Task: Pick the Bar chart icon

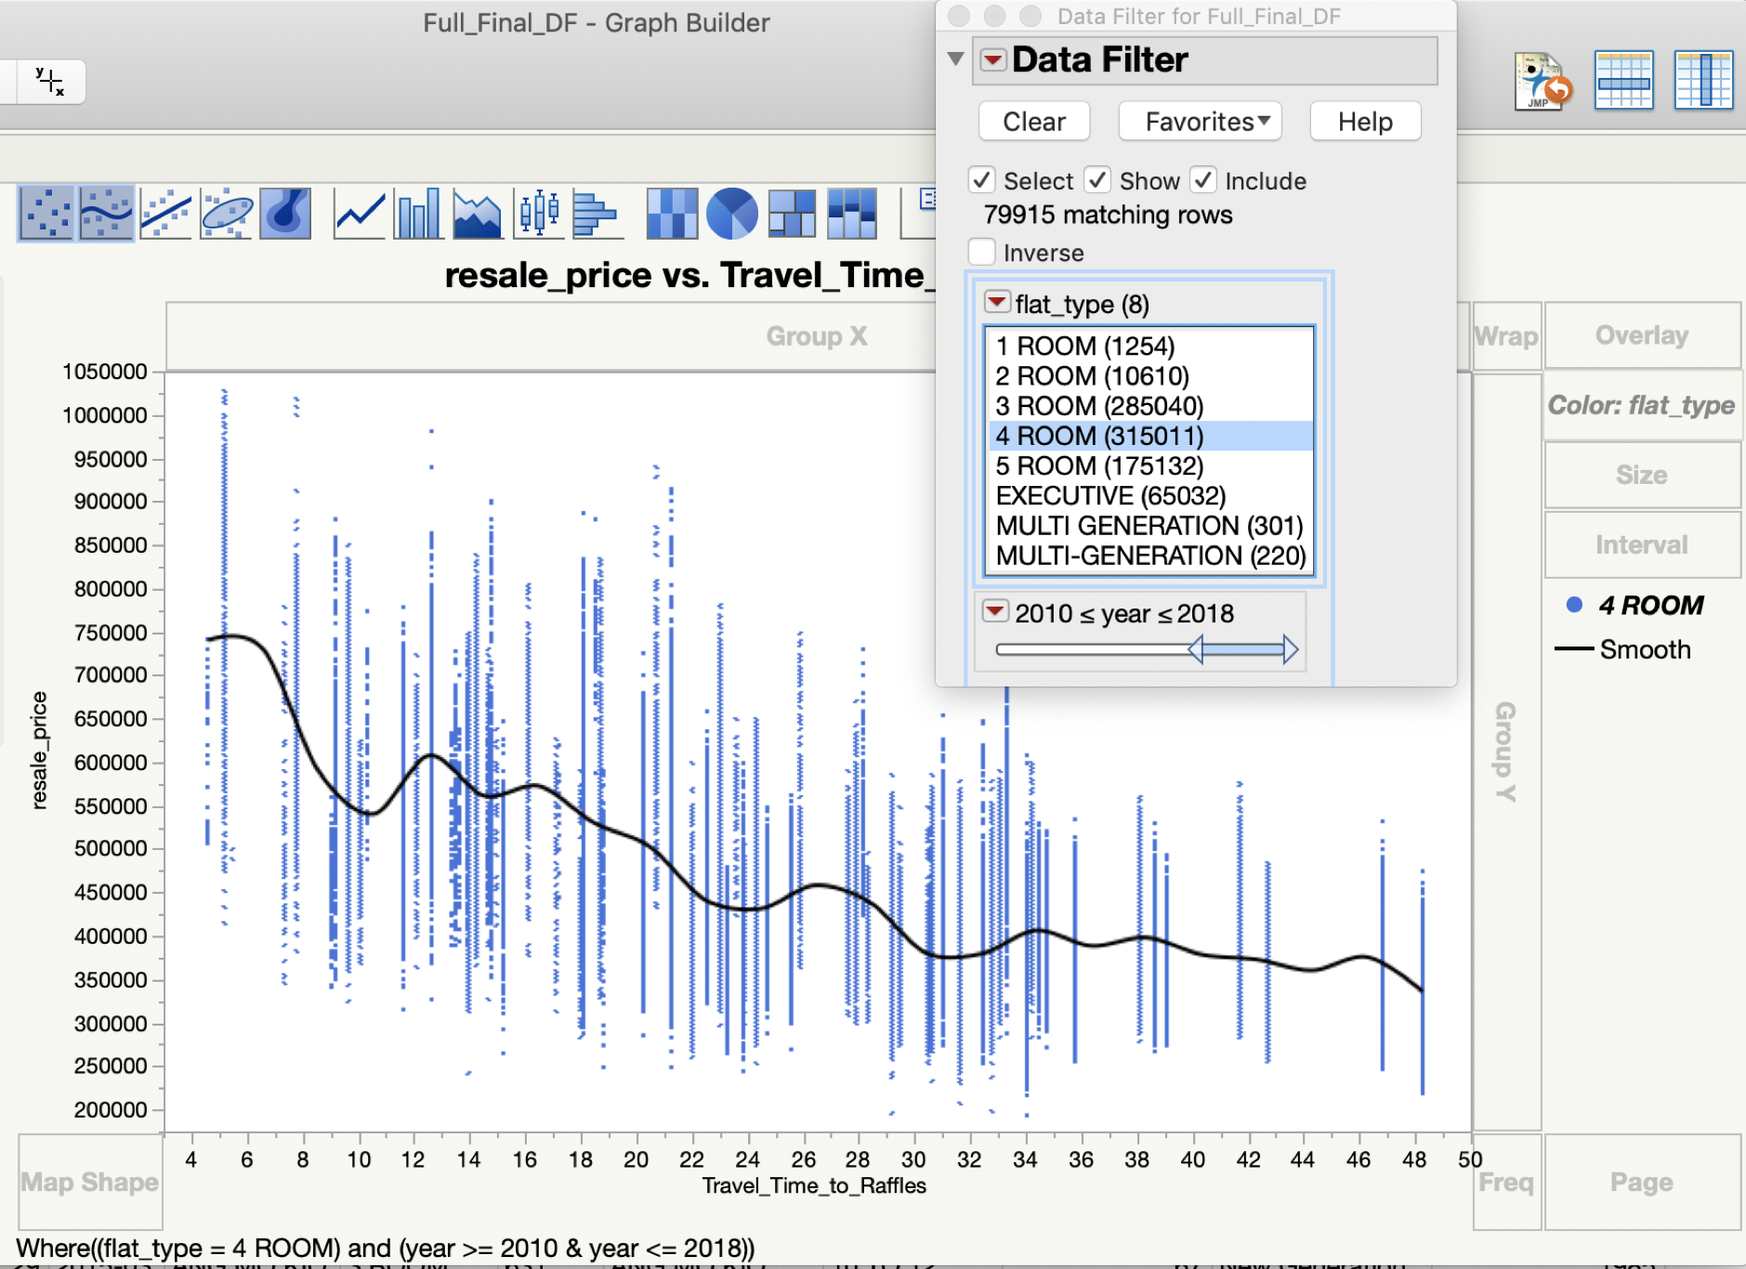Action: point(418,214)
